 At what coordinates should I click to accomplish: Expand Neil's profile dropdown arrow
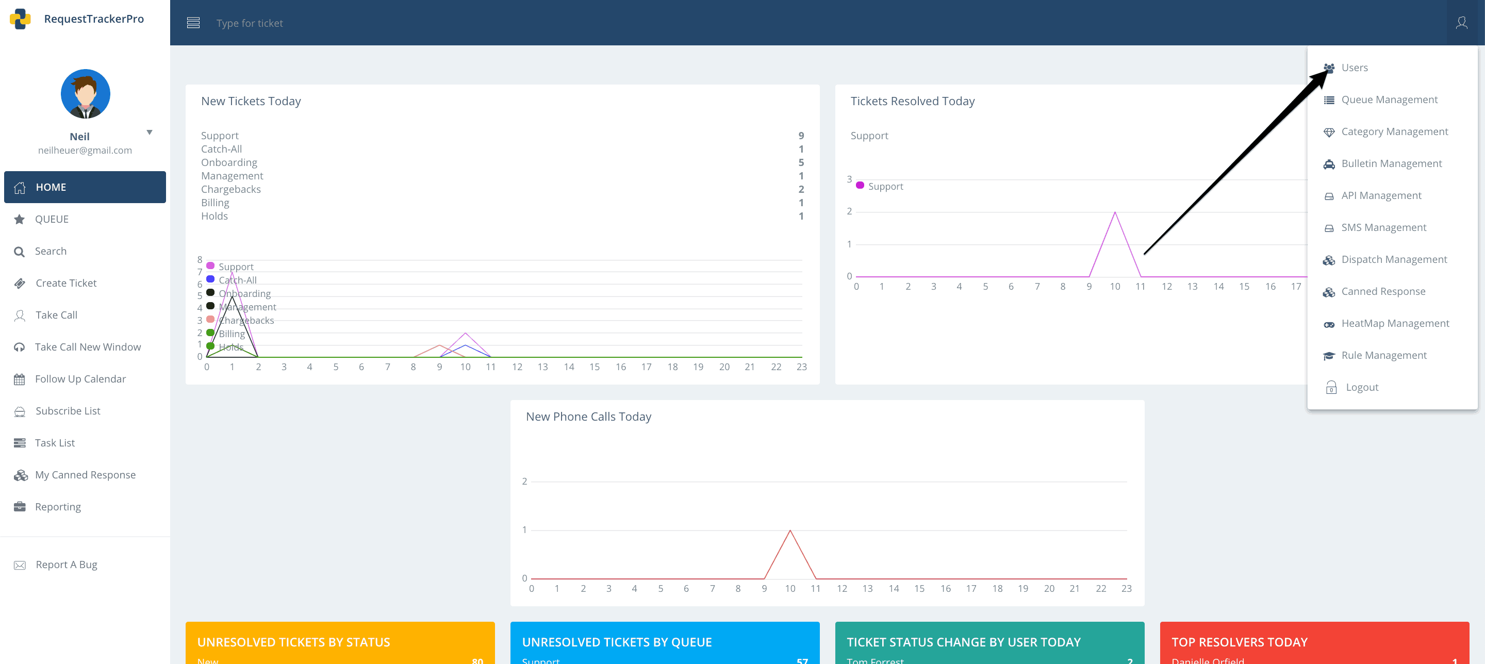tap(150, 132)
